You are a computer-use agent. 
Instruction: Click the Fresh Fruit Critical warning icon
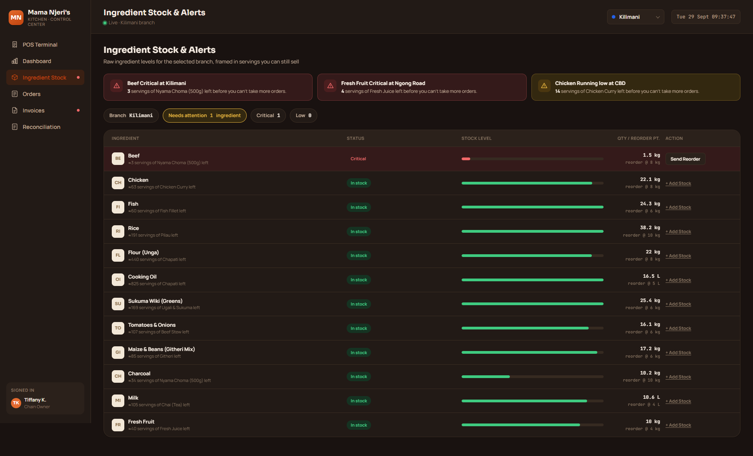[330, 86]
